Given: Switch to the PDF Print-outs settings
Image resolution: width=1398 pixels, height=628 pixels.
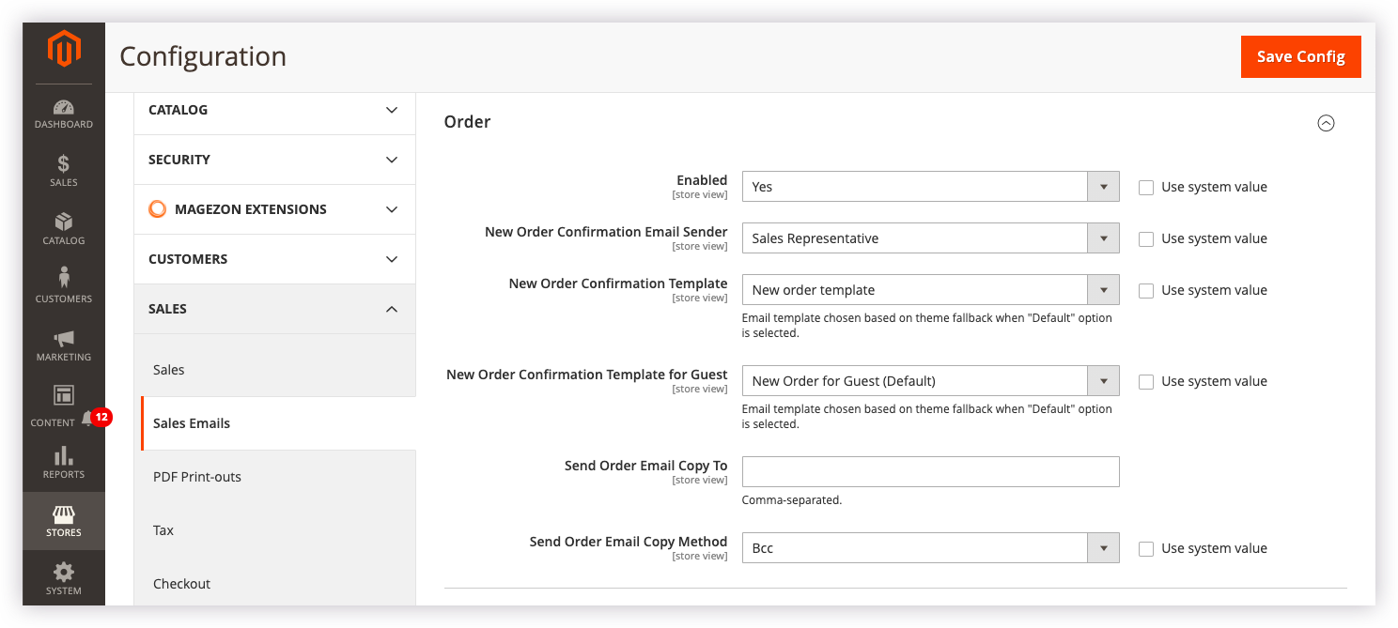Looking at the screenshot, I should coord(197,477).
